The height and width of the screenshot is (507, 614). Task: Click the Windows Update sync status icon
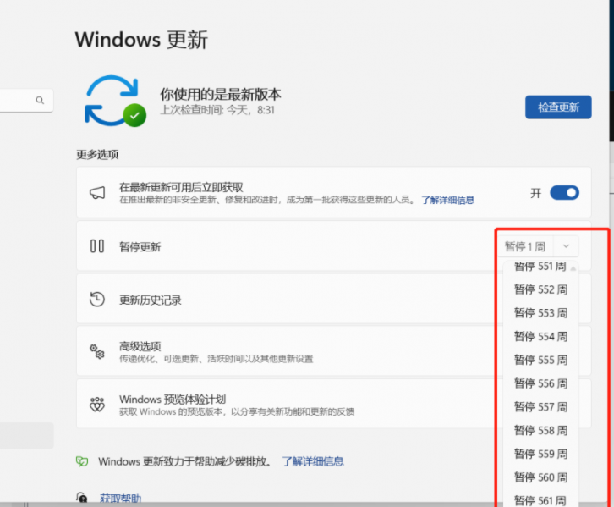pyautogui.click(x=116, y=101)
